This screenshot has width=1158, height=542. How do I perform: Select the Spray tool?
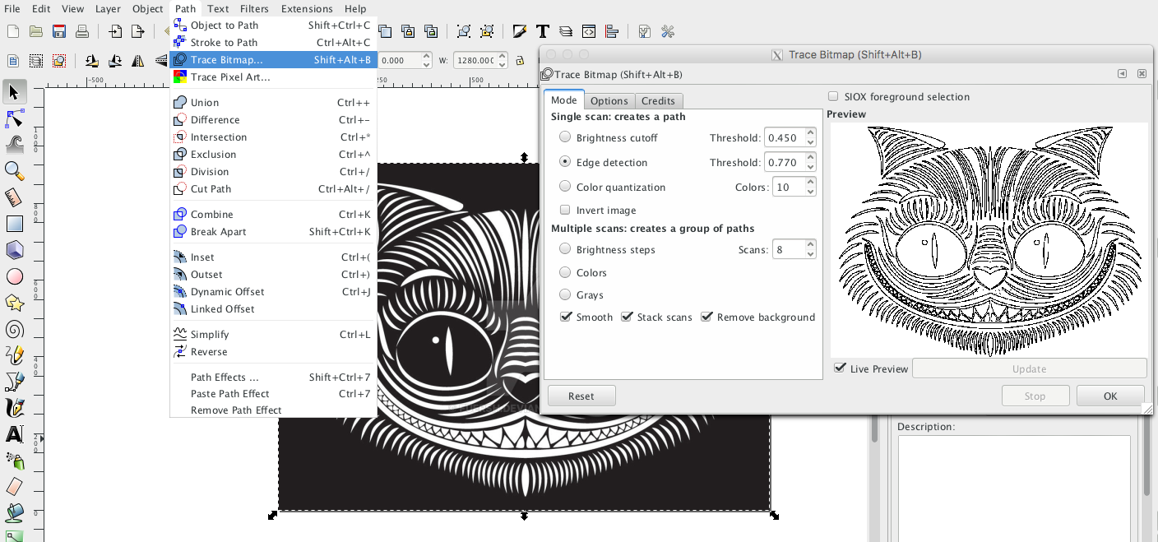point(14,461)
